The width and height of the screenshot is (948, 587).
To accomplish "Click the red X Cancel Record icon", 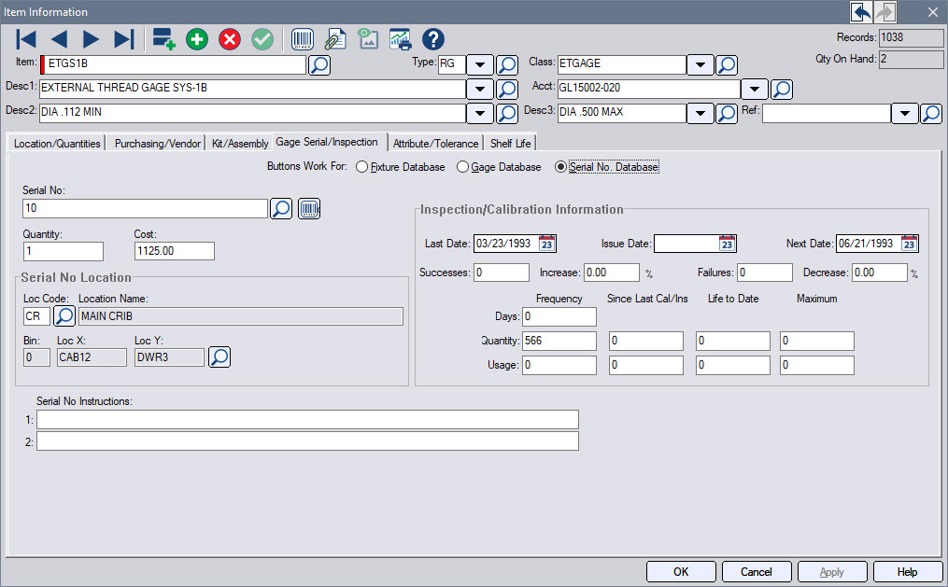I will point(229,39).
